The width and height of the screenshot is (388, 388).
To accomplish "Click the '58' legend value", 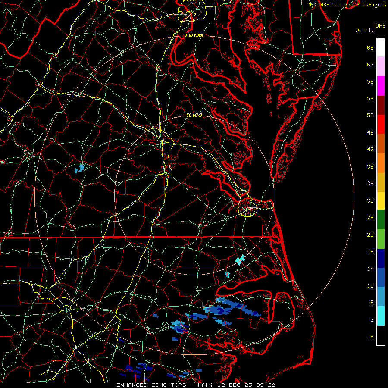I will click(x=370, y=81).
